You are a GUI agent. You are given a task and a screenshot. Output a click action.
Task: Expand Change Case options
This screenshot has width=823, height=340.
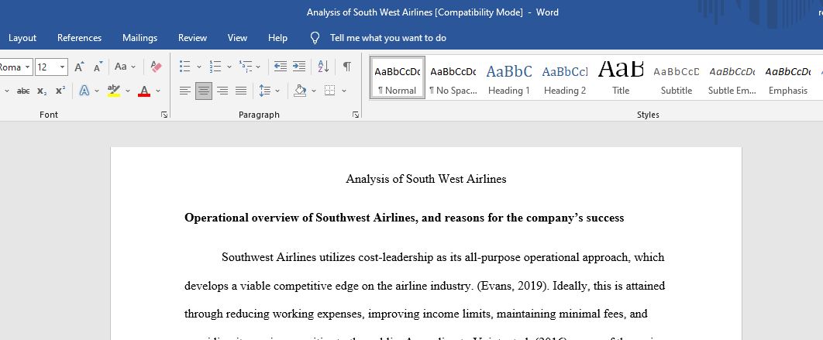pos(133,67)
